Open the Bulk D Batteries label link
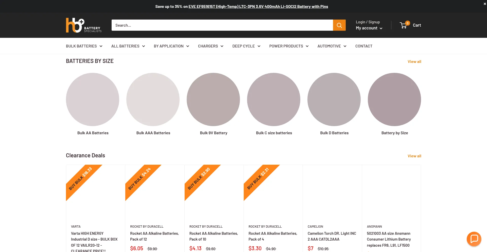 tap(334, 133)
